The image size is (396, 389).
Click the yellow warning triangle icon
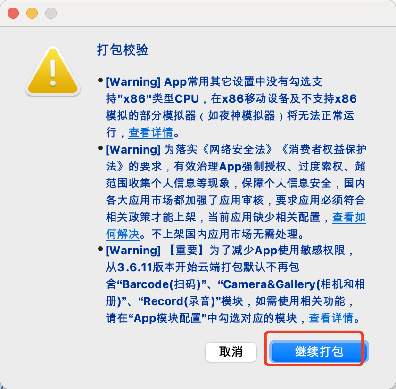pos(53,71)
